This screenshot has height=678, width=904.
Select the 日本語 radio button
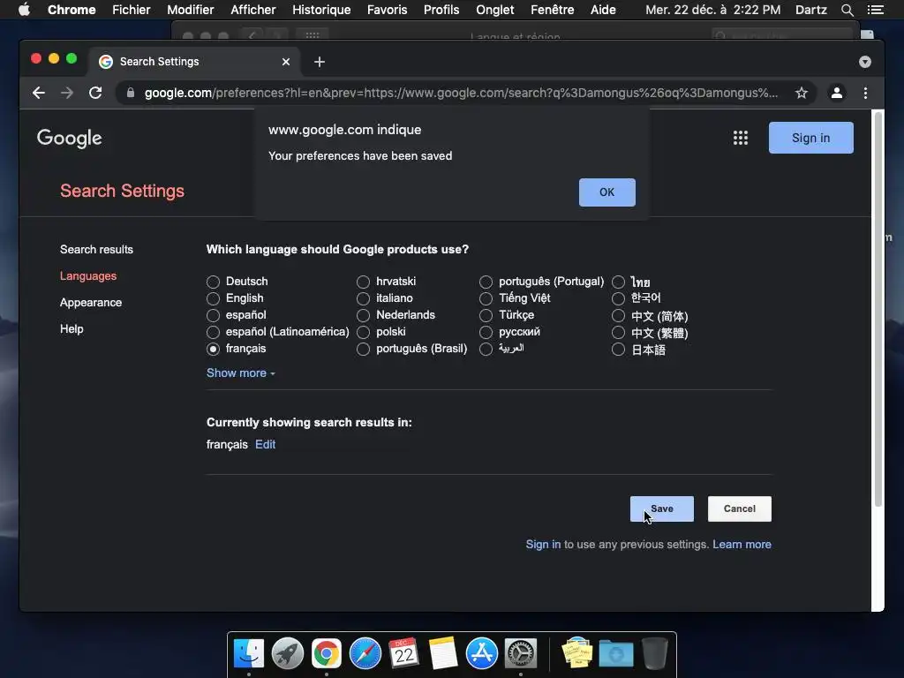coord(618,349)
